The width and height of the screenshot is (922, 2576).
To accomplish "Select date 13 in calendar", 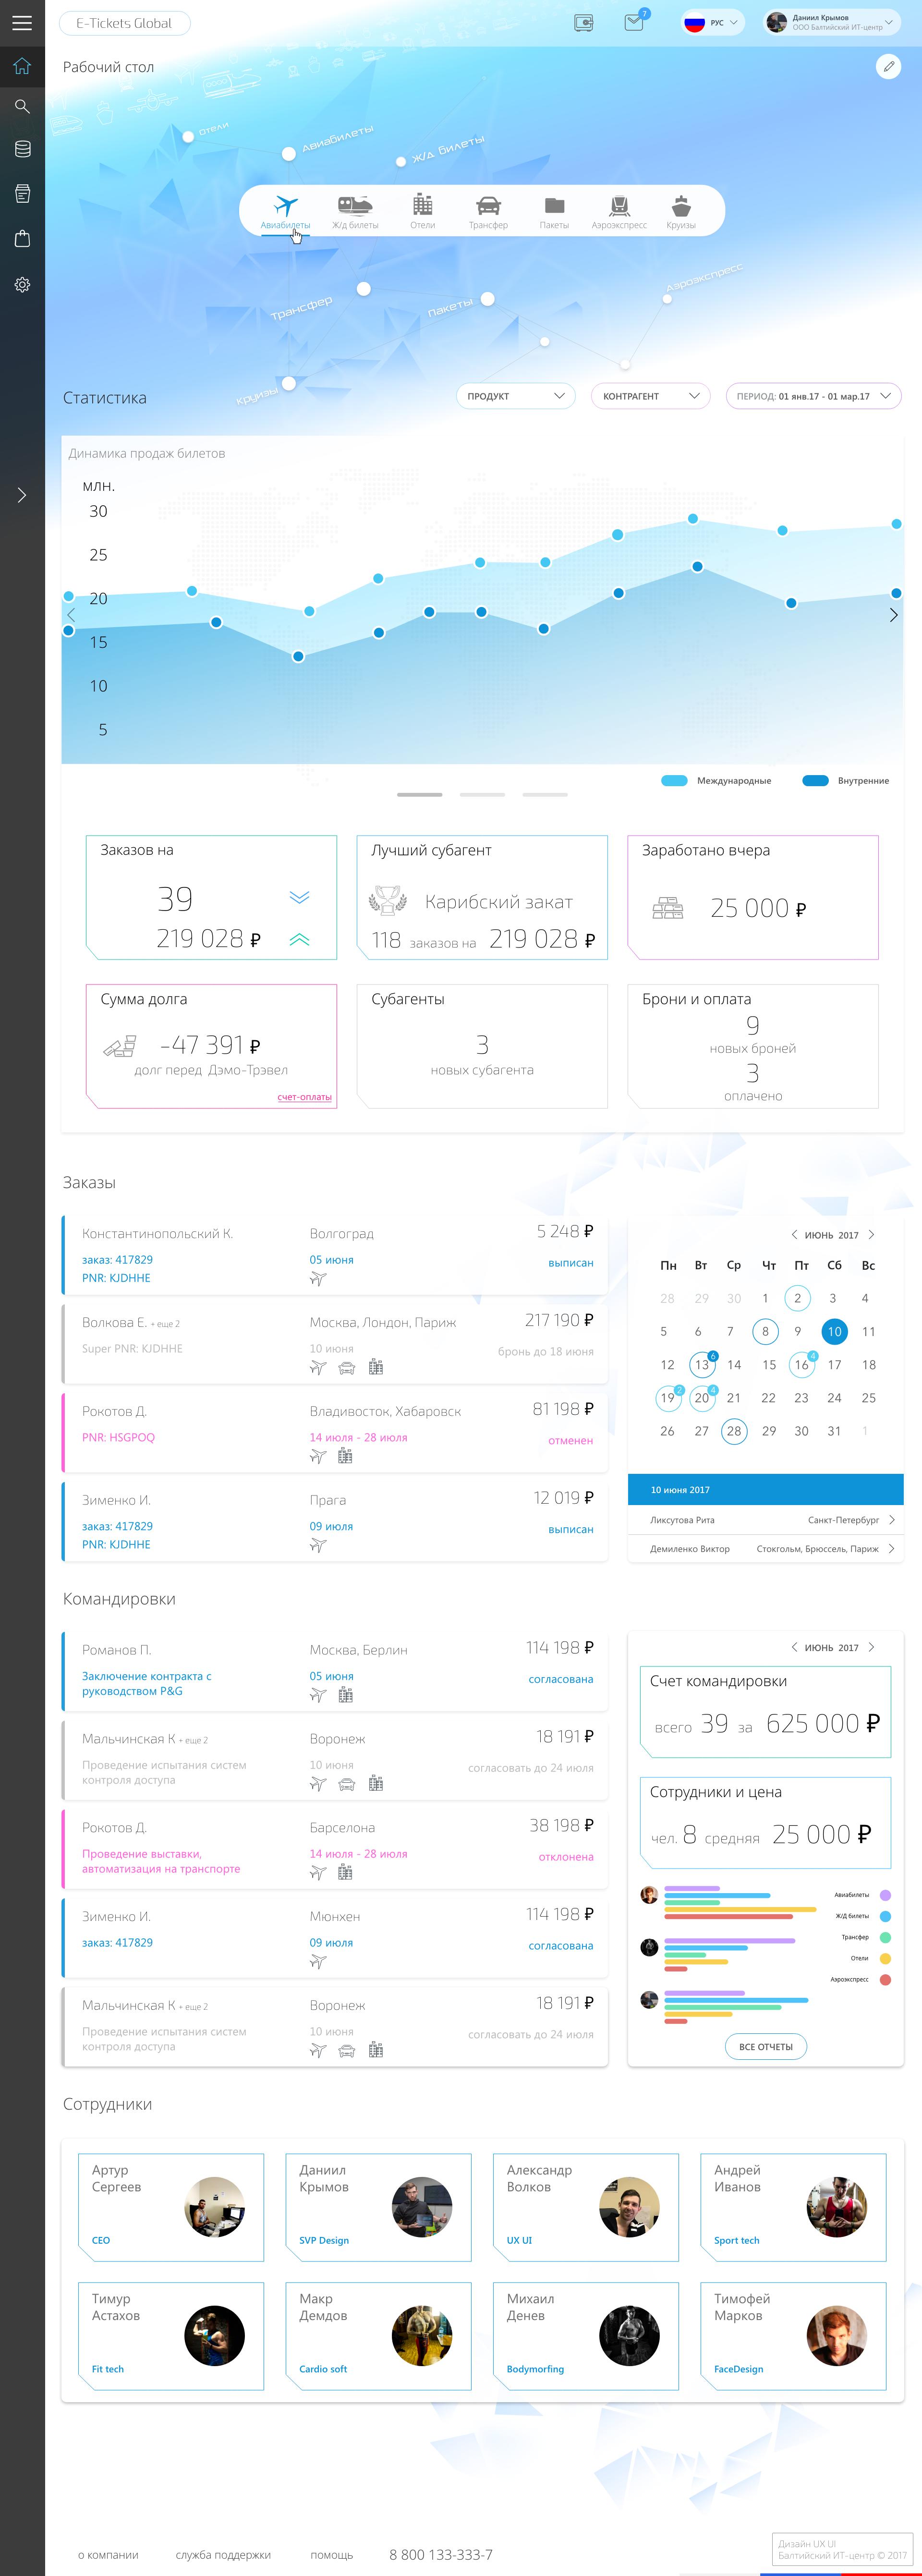I will pos(702,1365).
